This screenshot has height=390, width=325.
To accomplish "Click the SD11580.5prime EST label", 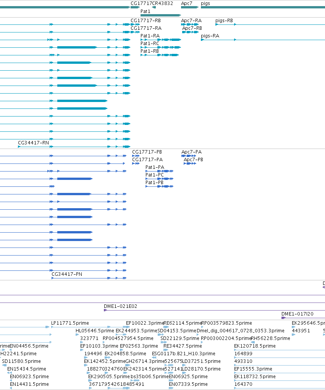I will (x=21, y=361).
